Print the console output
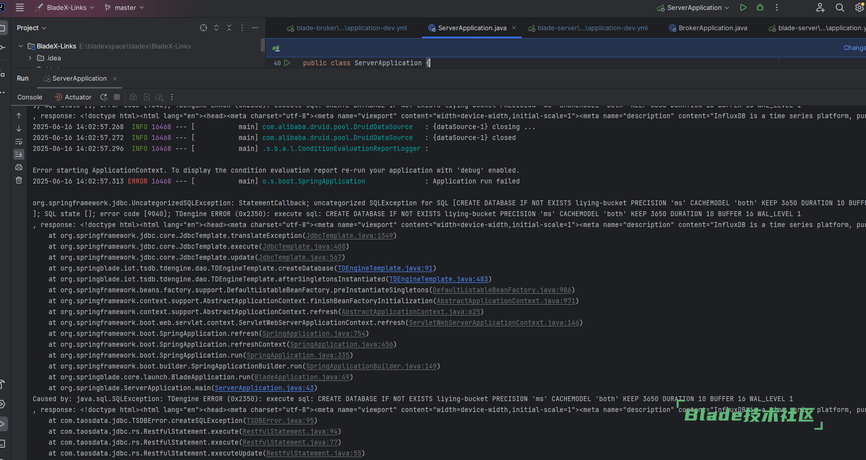Screen dimensions: 866x460 point(19,167)
